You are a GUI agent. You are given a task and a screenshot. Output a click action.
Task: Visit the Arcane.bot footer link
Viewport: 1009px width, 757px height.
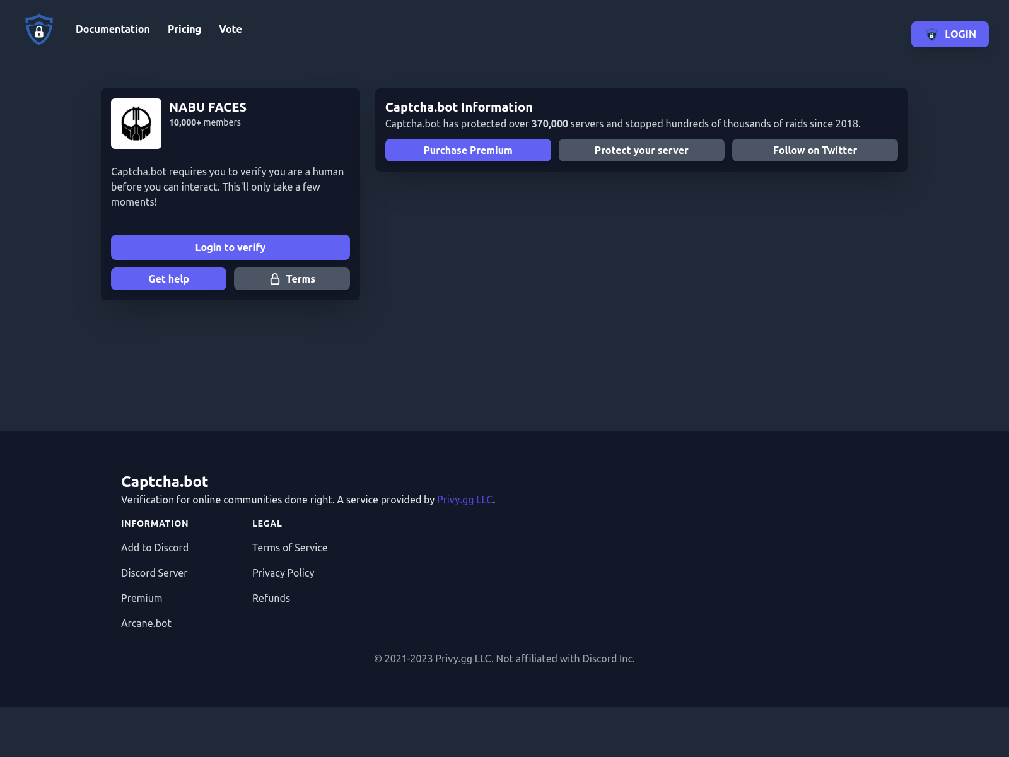[146, 623]
